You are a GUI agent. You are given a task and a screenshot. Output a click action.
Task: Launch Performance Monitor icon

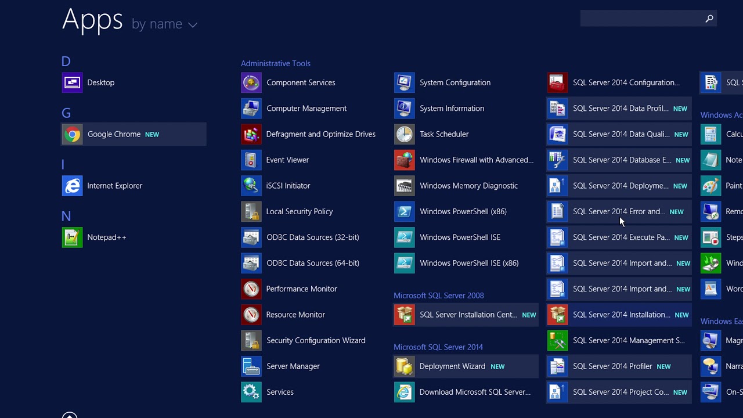(x=251, y=289)
